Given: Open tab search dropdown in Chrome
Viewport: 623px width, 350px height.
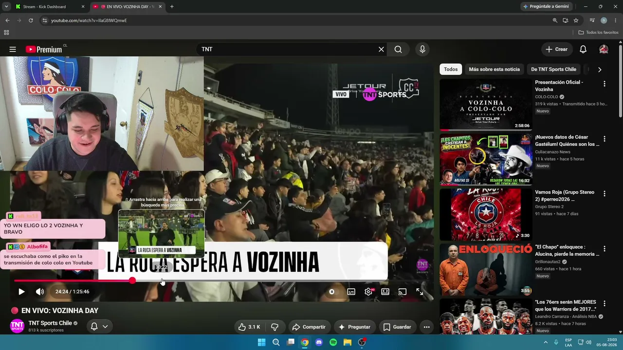Looking at the screenshot, I should click(6, 7).
